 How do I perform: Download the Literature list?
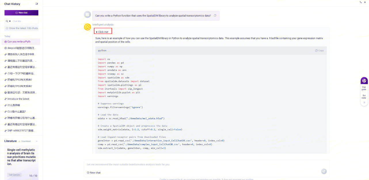pos(24,141)
